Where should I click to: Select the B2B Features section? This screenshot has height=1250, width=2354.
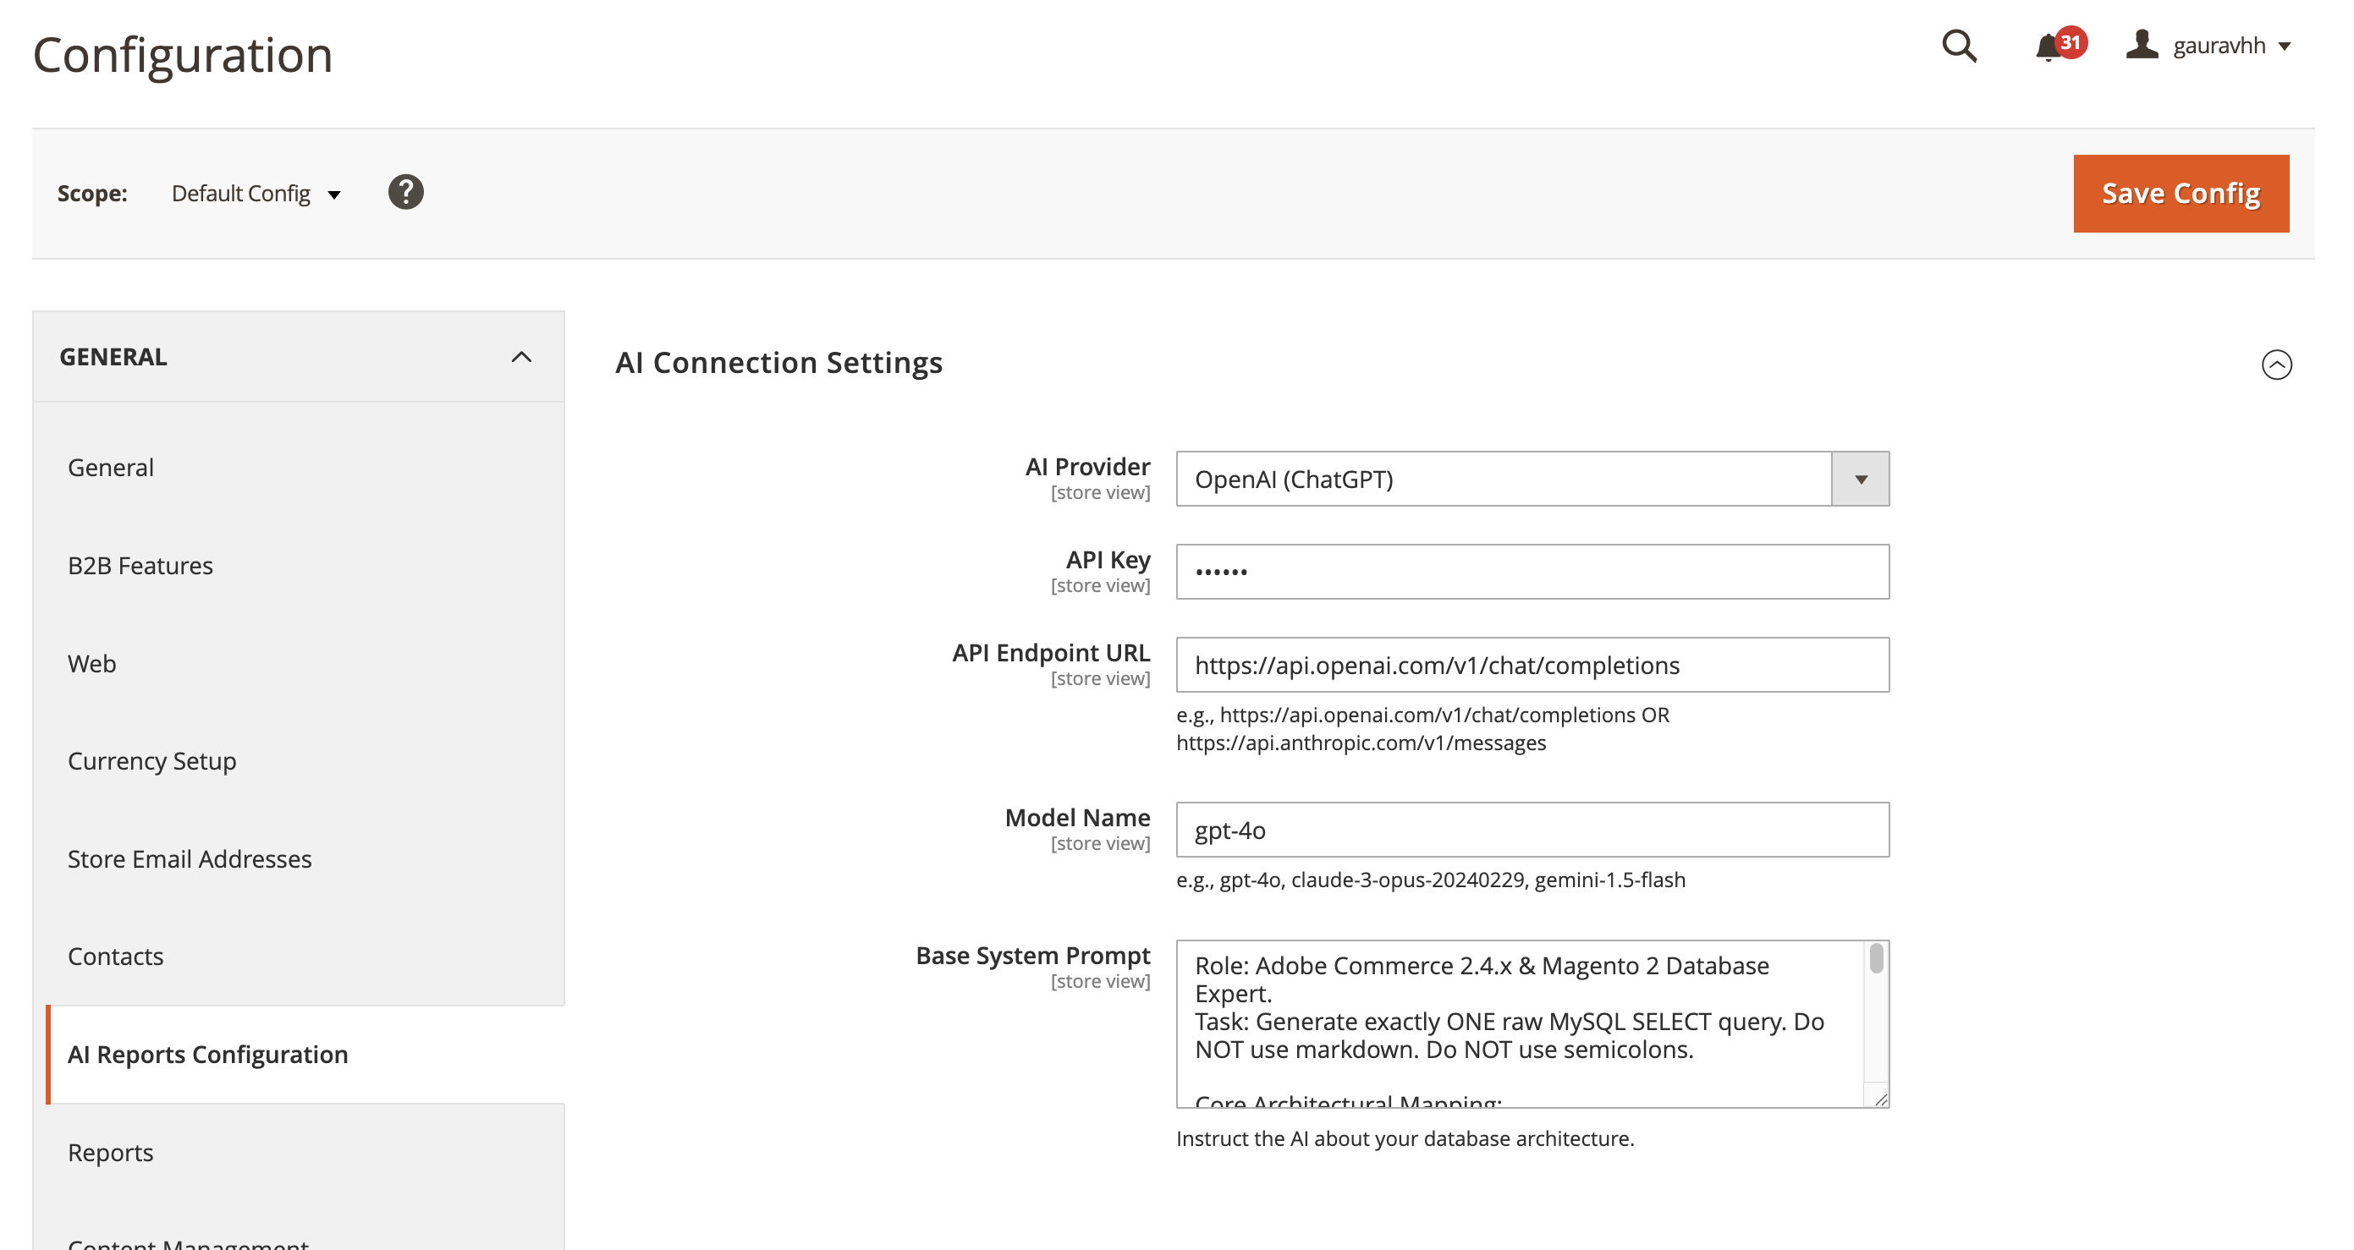[140, 565]
